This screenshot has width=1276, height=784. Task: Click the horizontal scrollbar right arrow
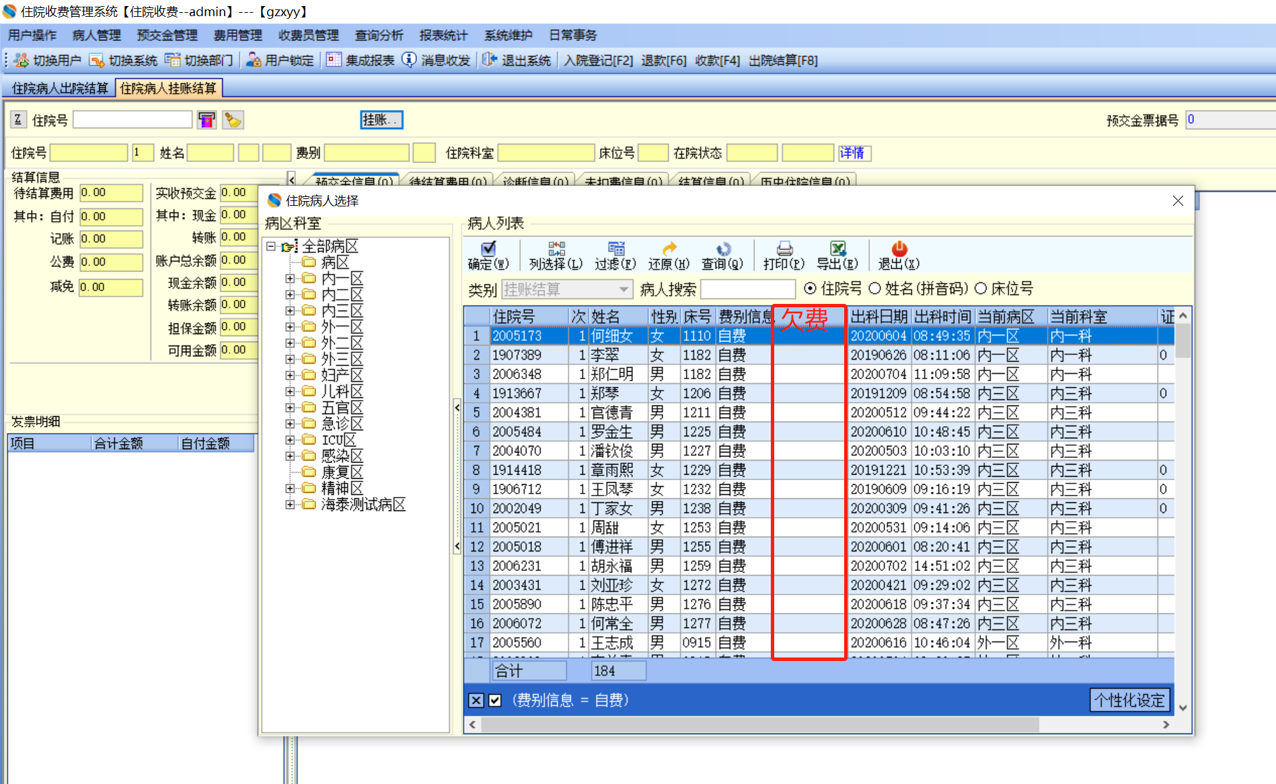(x=1166, y=725)
